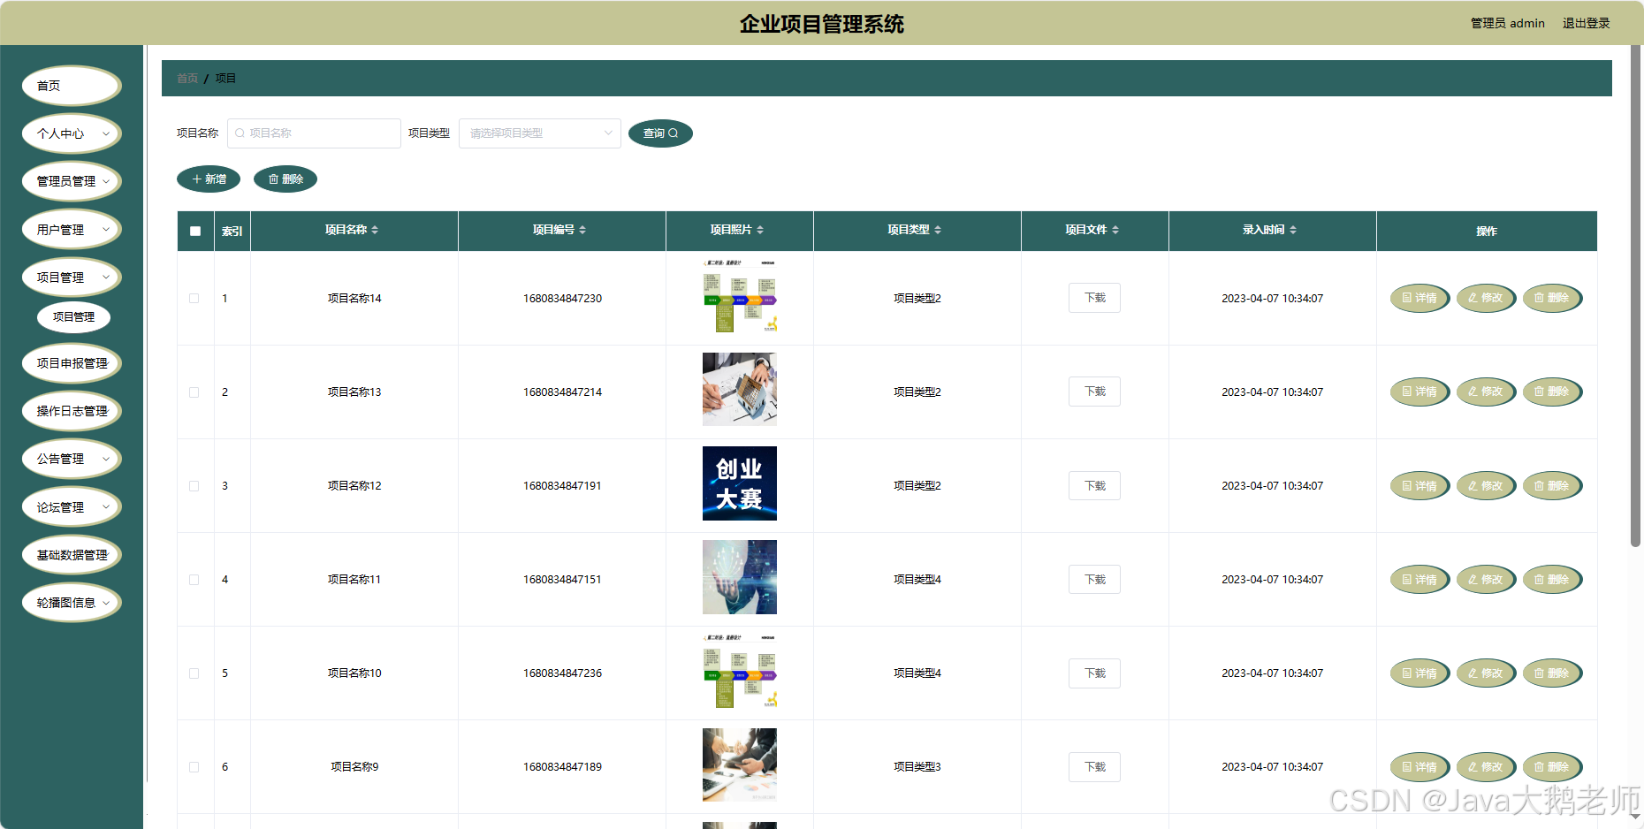
Task: Open 详情 for 项目名称9
Action: point(1419,767)
